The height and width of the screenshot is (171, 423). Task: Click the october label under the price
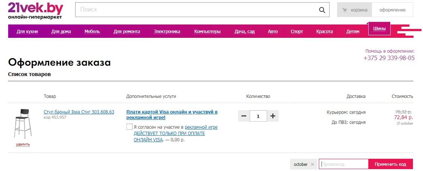(405, 124)
